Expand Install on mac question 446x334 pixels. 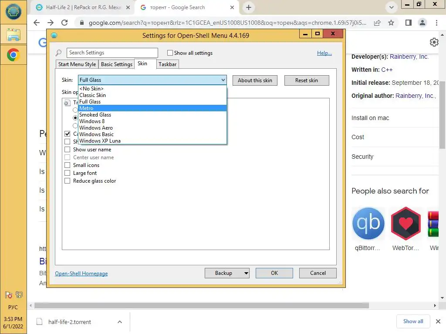point(395,118)
